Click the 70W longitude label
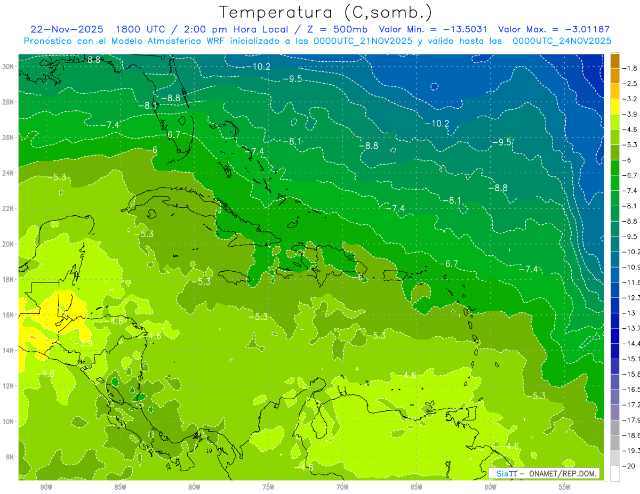 click(x=342, y=487)
